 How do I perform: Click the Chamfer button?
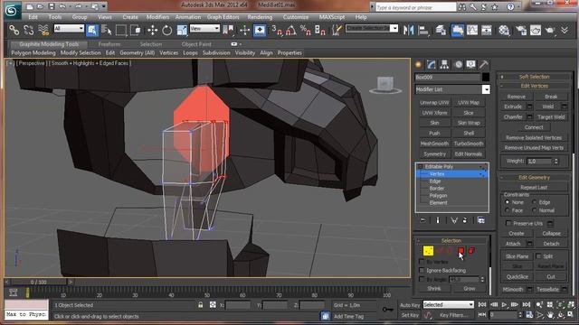(x=513, y=116)
